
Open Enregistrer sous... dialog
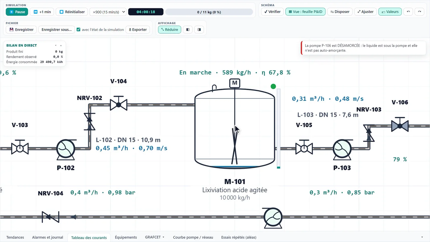[x=57, y=30]
